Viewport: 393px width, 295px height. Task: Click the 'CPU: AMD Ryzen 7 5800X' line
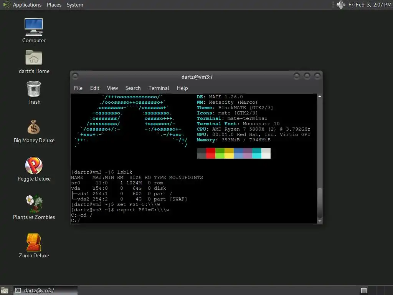[x=253, y=129]
